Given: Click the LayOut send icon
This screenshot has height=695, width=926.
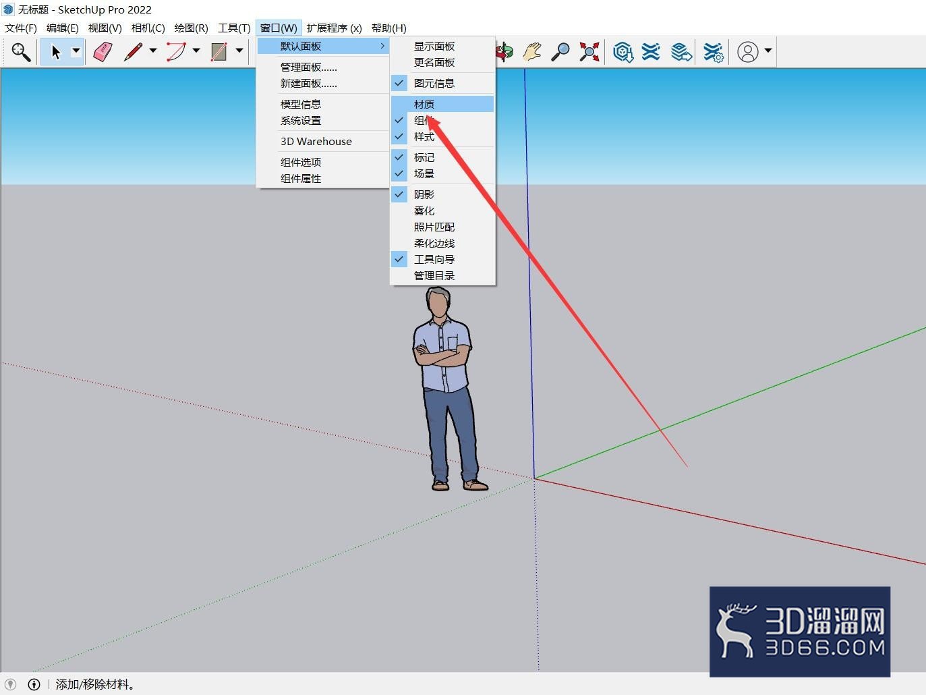Looking at the screenshot, I should point(682,51).
